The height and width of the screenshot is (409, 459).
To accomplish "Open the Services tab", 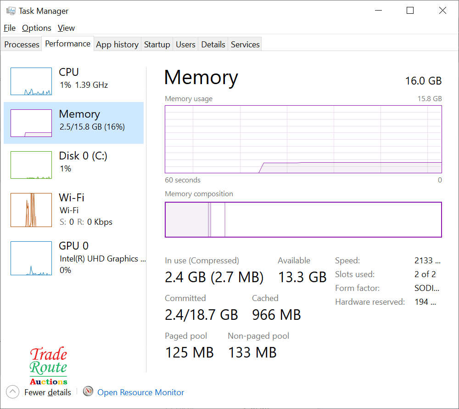I will point(245,45).
